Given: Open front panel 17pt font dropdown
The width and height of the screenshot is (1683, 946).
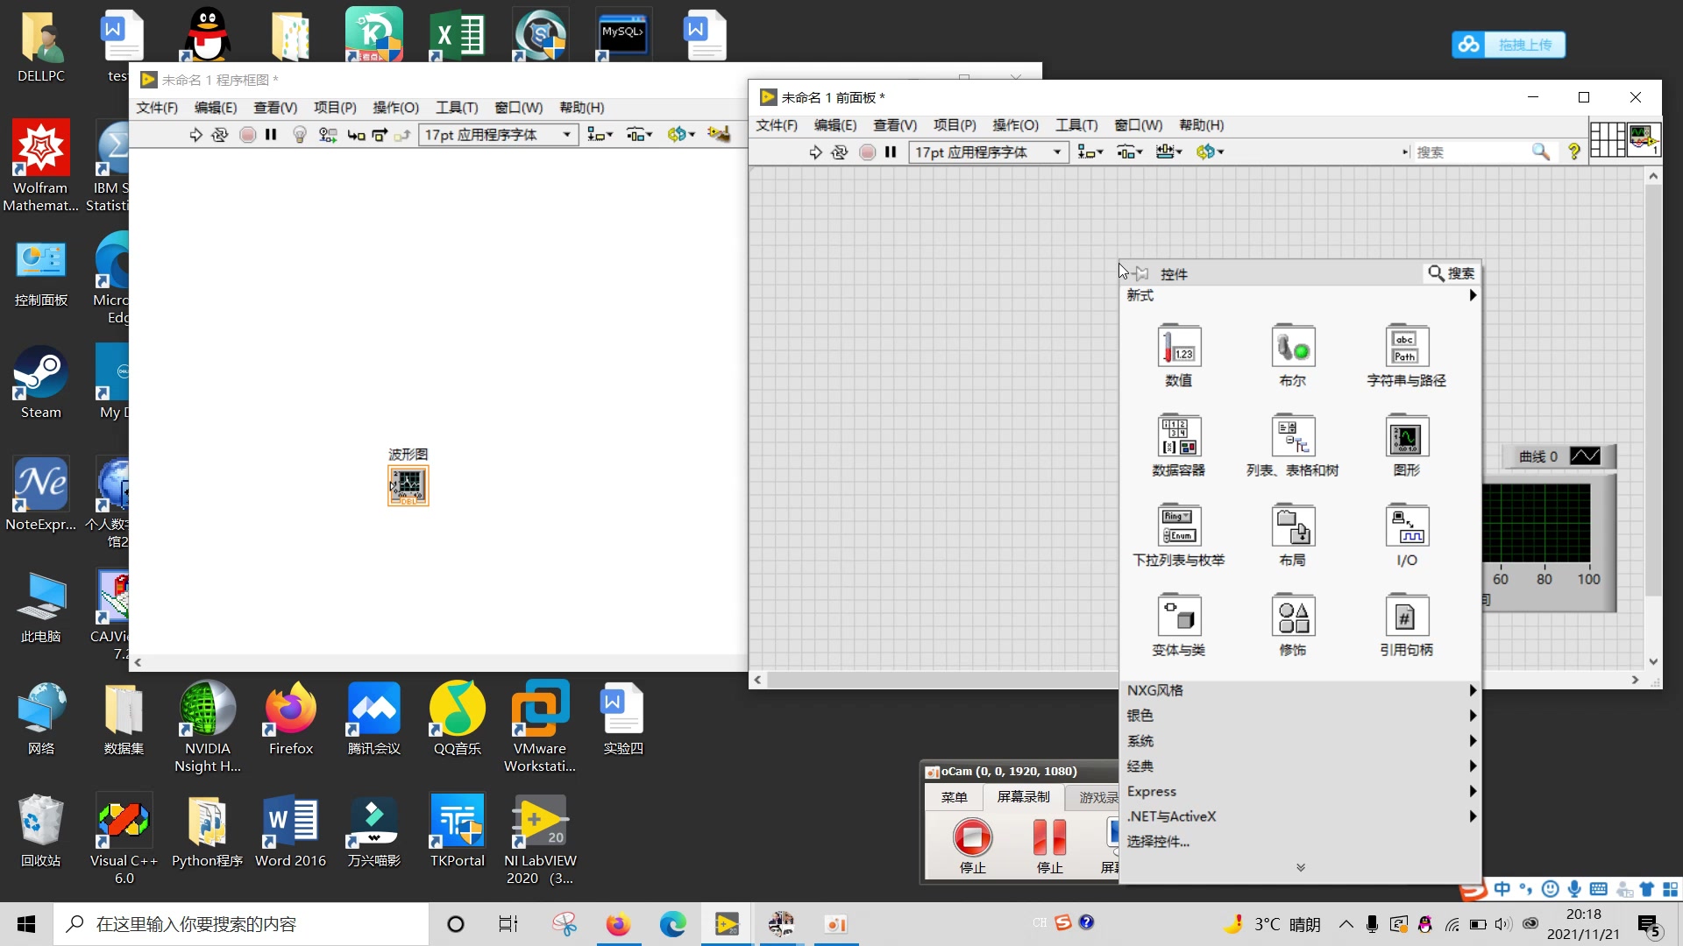Looking at the screenshot, I should pos(988,152).
